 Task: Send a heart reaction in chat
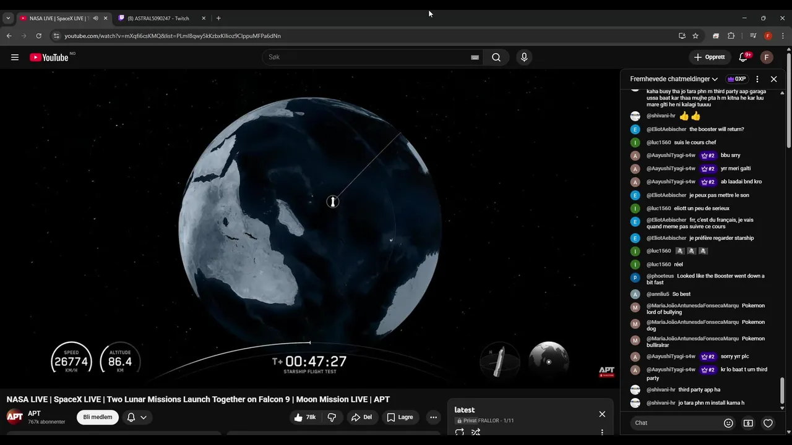pos(768,423)
